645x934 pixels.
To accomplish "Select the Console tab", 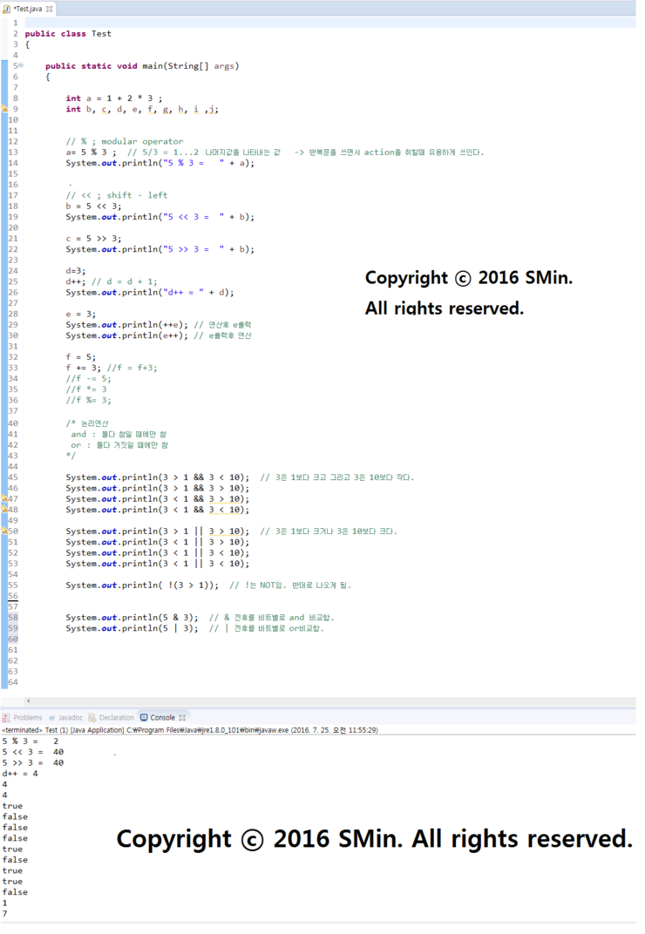I will (163, 718).
